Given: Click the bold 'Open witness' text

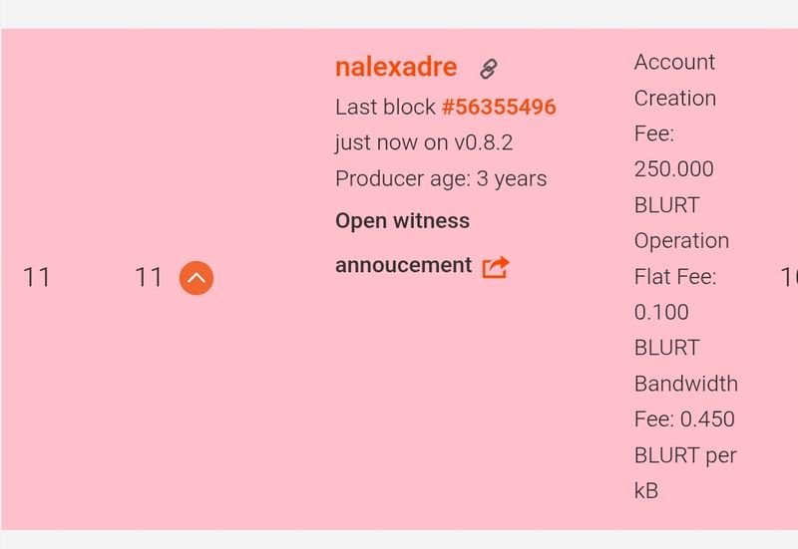Looking at the screenshot, I should tap(402, 220).
